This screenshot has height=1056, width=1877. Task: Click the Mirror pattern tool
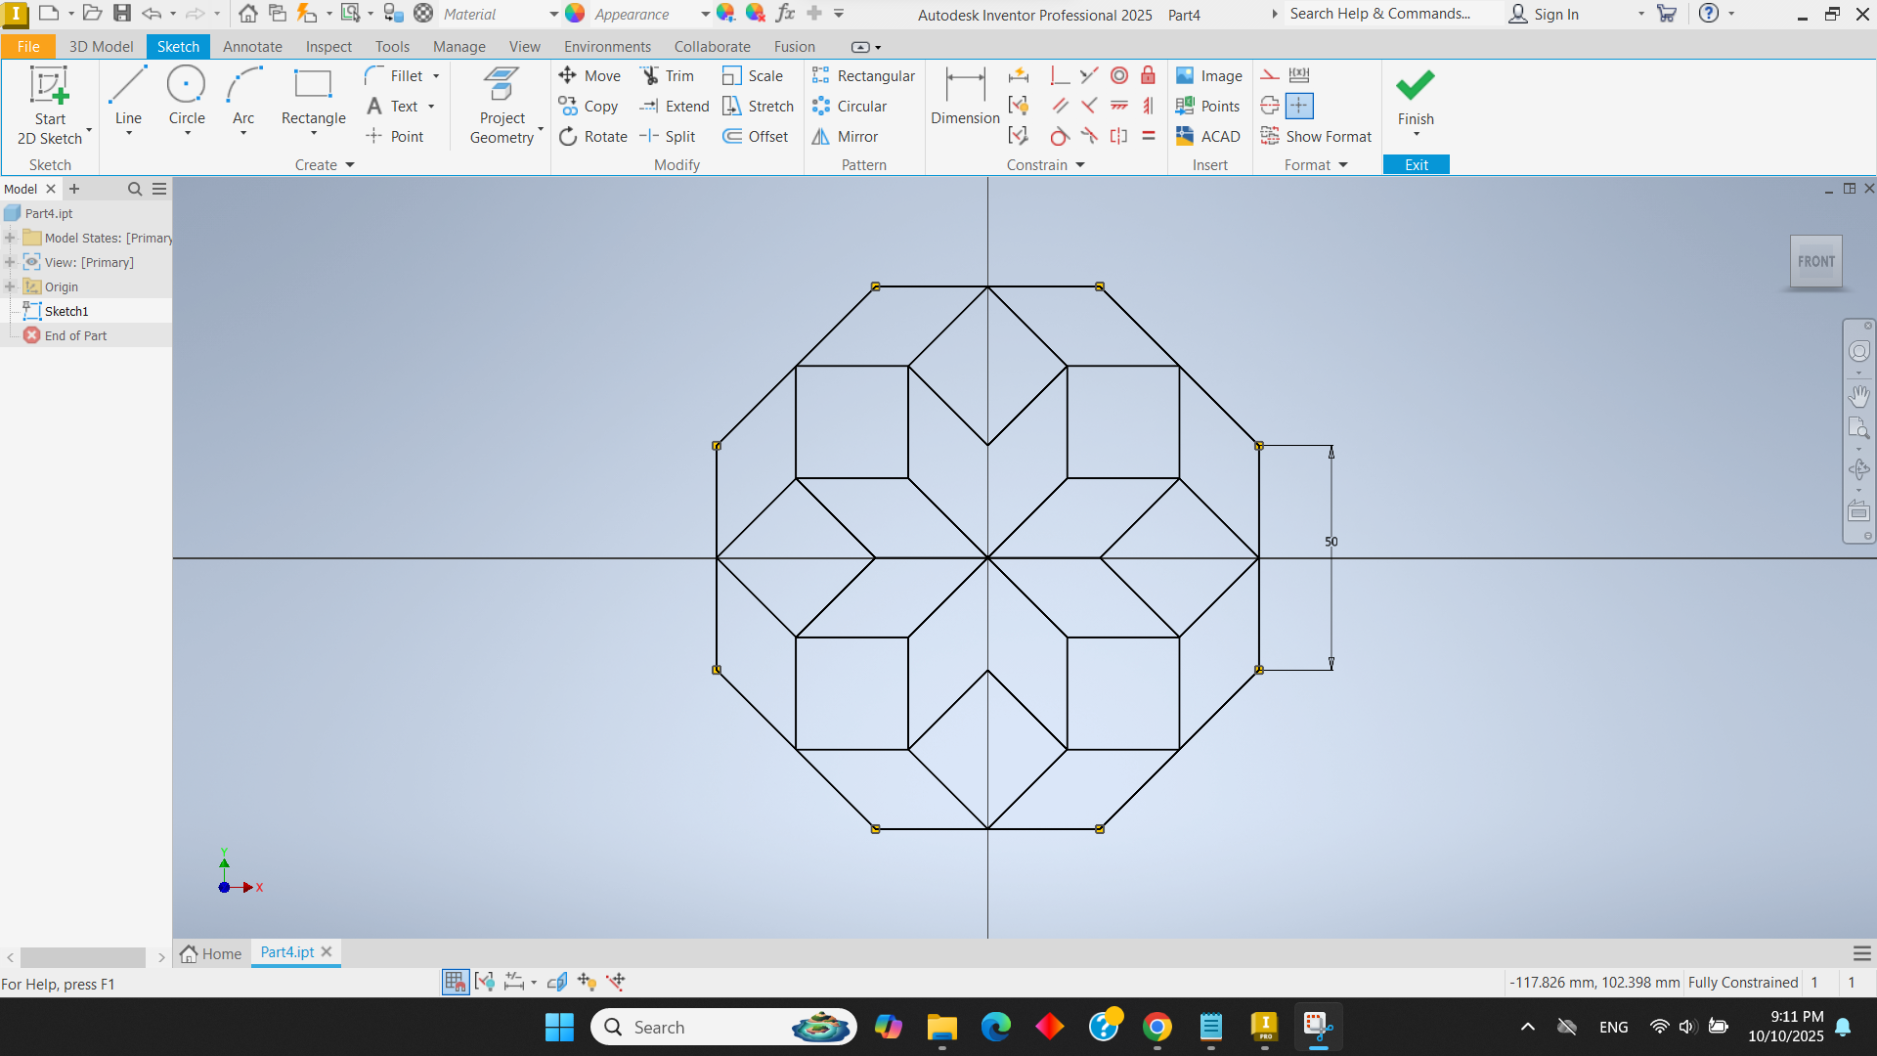(x=846, y=137)
